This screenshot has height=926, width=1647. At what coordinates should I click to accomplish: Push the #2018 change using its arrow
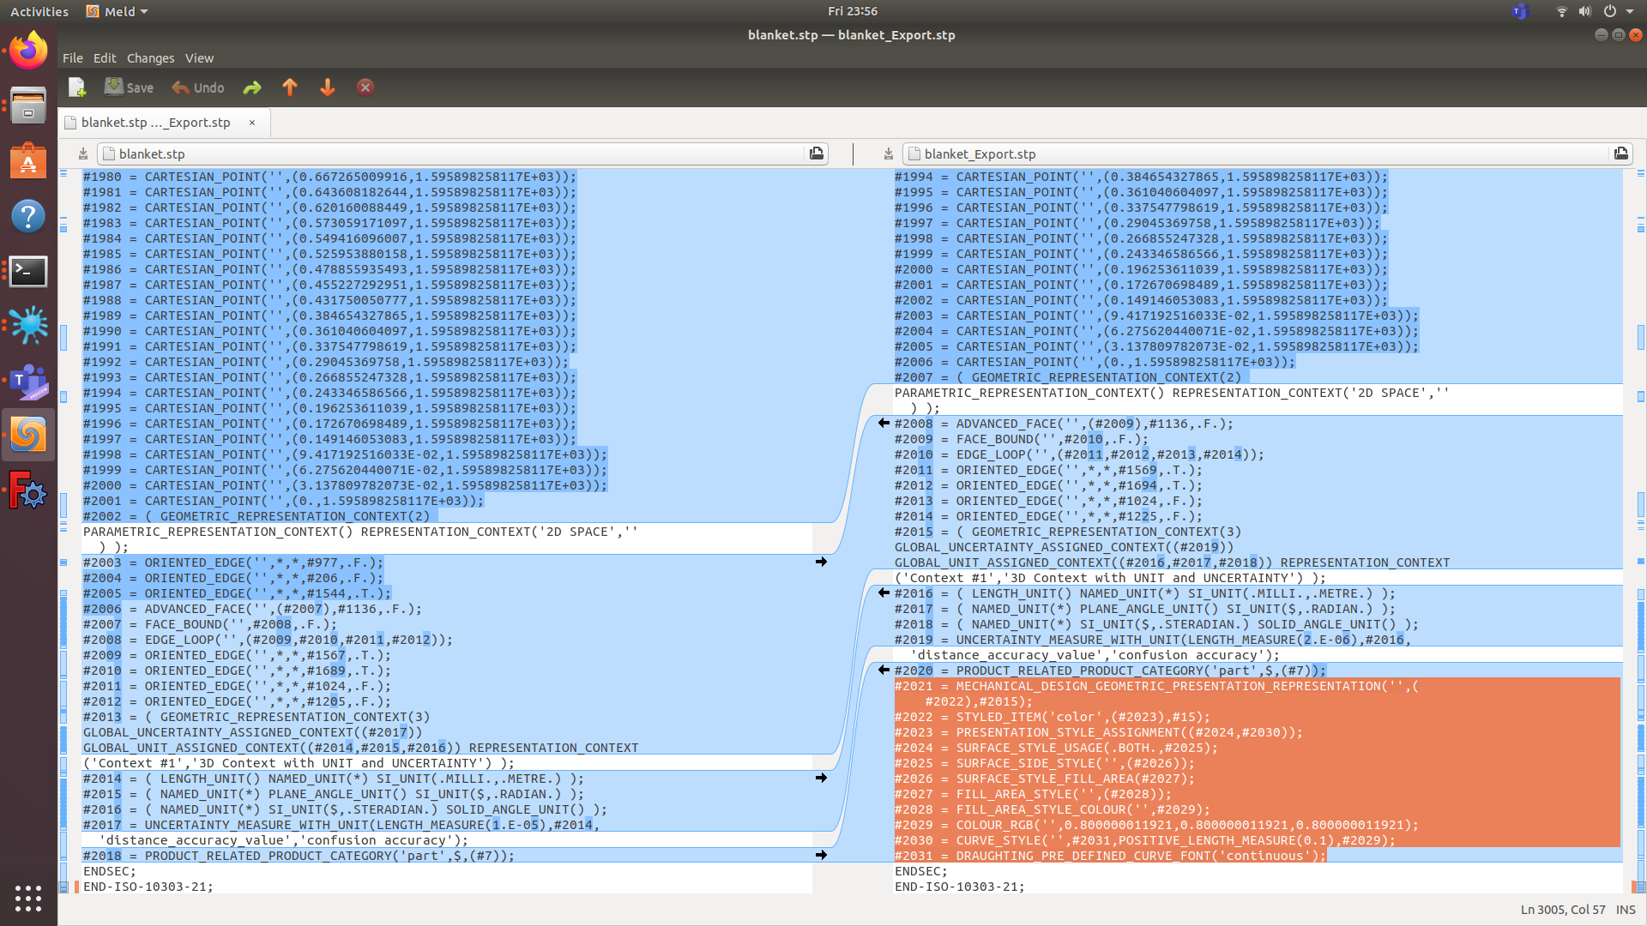tap(822, 855)
